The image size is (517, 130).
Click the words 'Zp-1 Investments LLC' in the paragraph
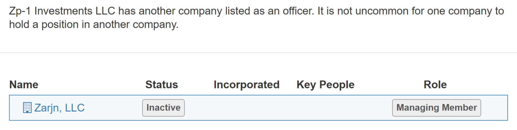click(x=62, y=11)
